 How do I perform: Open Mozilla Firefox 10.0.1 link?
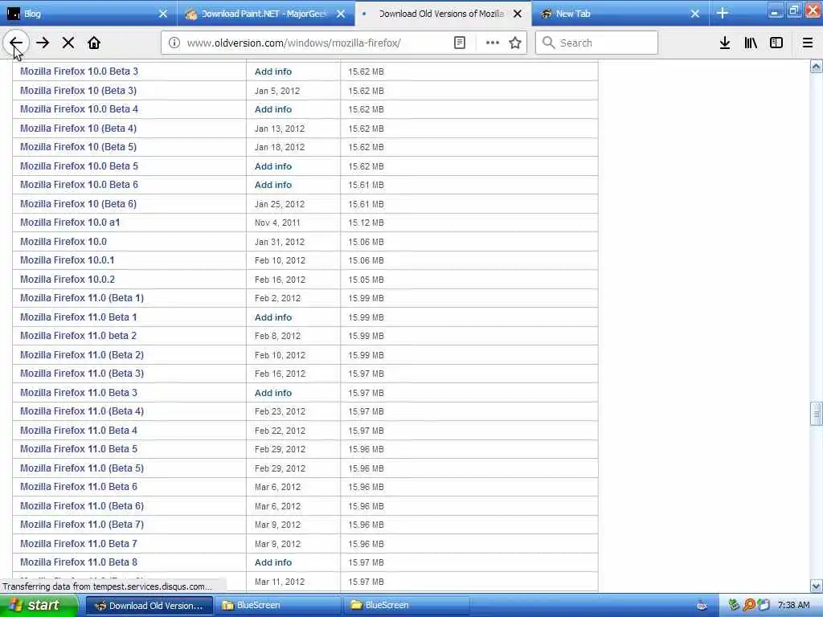pos(68,260)
